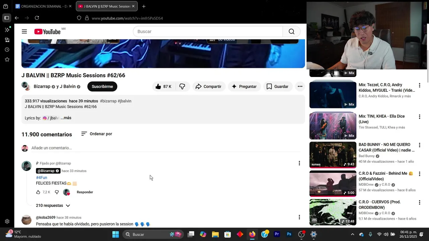
Task: Click the browser URL address bar
Action: click(x=127, y=18)
